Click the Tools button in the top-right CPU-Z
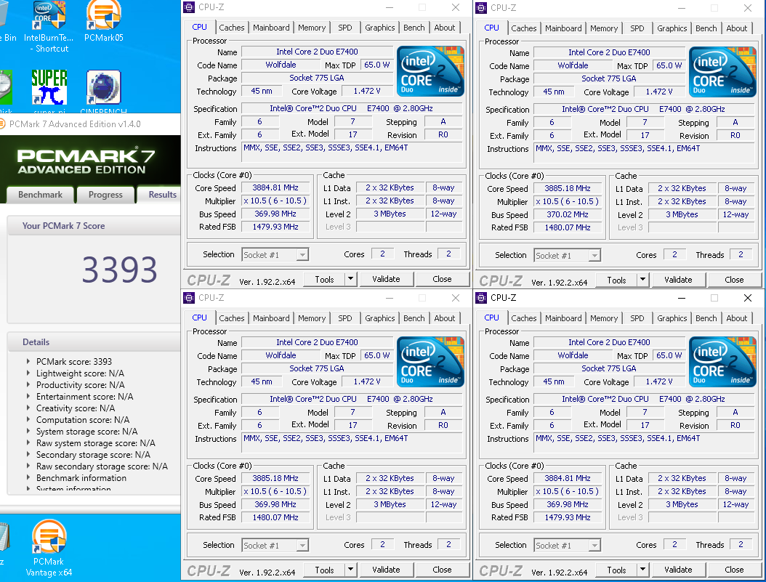This screenshot has width=766, height=582. pos(616,280)
